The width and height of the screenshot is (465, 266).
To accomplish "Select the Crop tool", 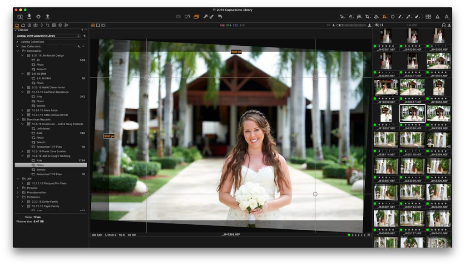I will tap(367, 16).
